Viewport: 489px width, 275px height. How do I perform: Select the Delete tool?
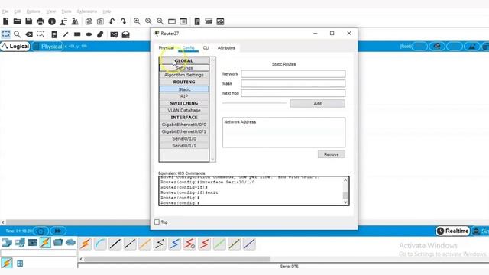tap(29, 34)
